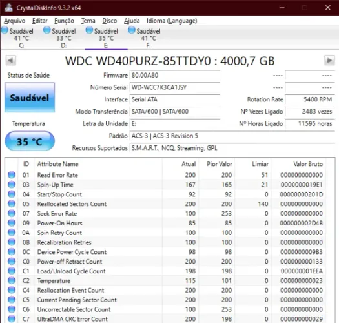Click status orb for Power-On Hours
The height and width of the screenshot is (323, 339).
click(12, 223)
